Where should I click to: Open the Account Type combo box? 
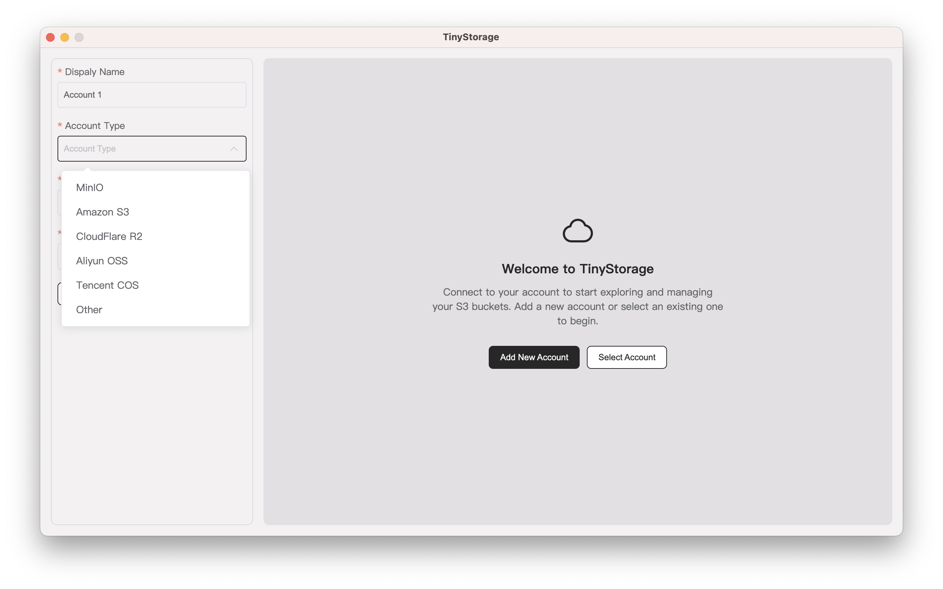152,149
